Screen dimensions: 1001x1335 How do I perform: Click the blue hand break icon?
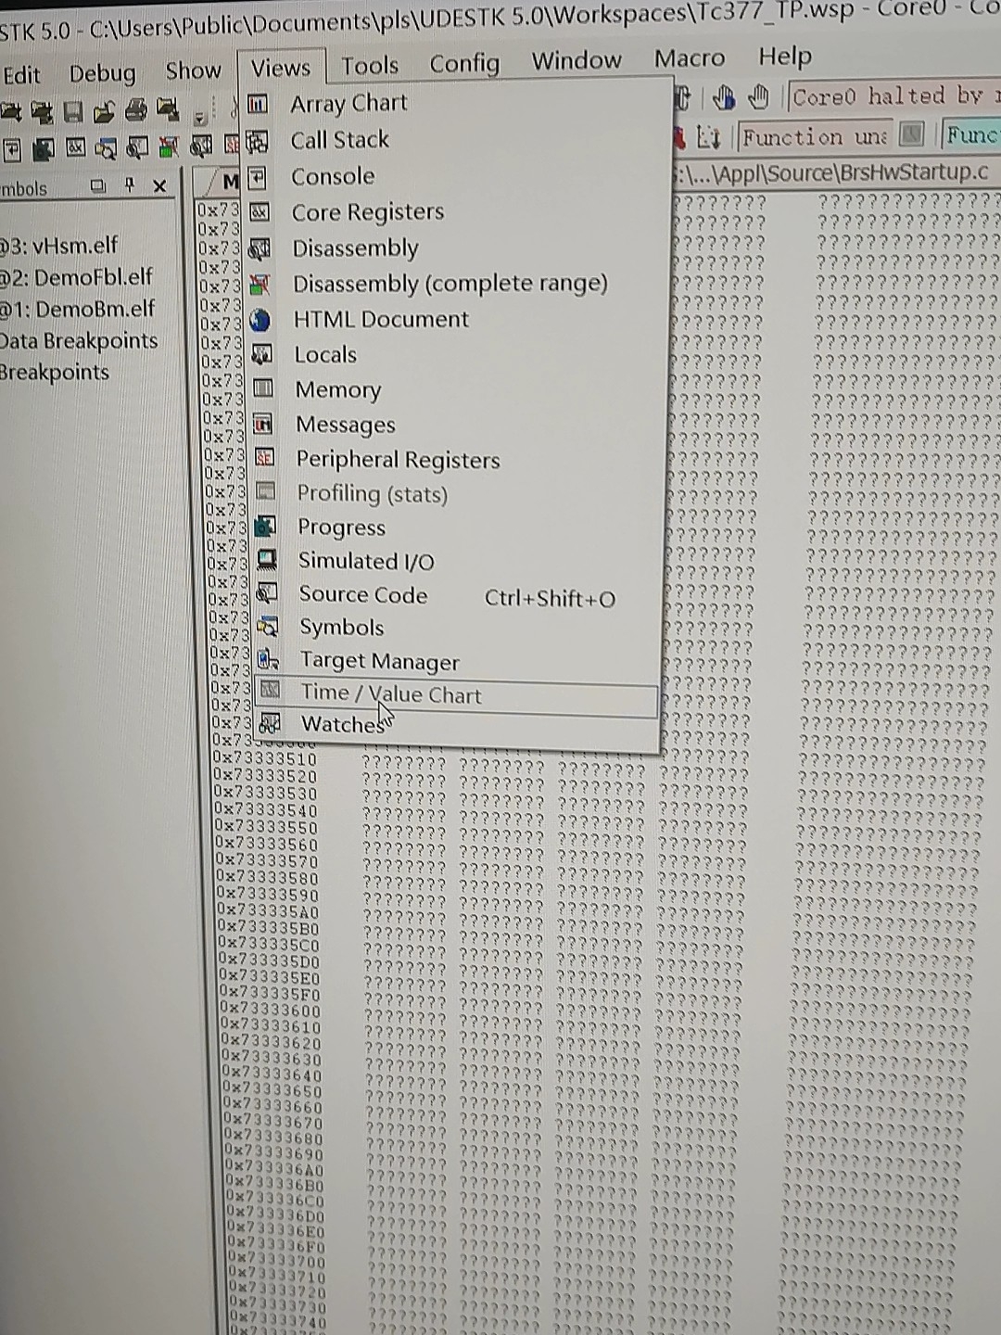point(725,97)
